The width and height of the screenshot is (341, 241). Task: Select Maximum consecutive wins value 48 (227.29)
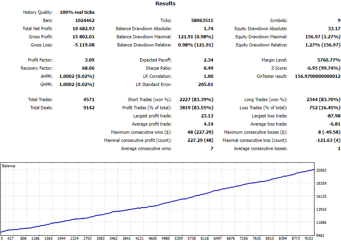click(x=200, y=132)
